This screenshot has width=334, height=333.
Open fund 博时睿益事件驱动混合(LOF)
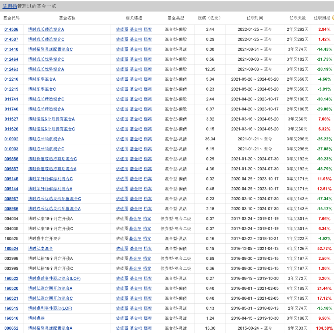tap(54, 279)
